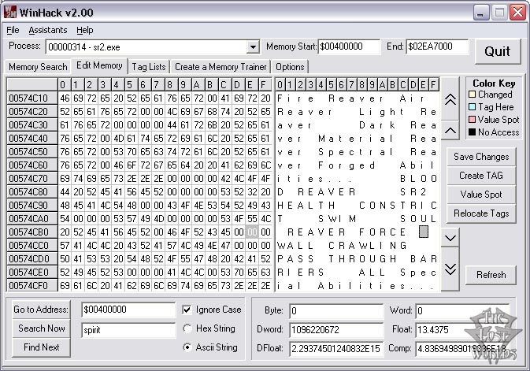Click the Search Now button
Image resolution: width=530 pixels, height=371 pixels.
(x=41, y=328)
